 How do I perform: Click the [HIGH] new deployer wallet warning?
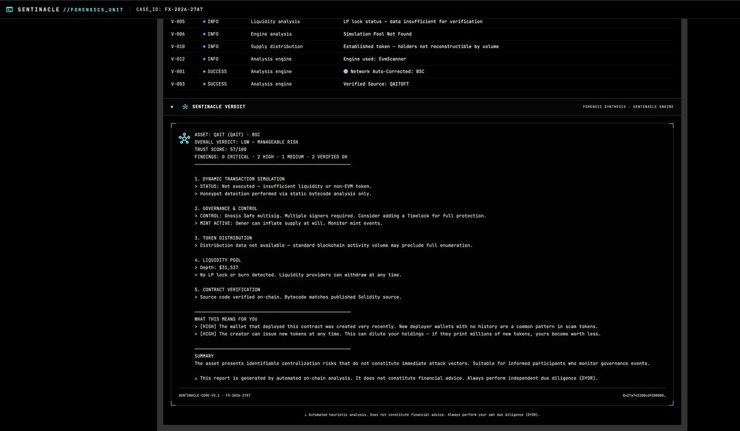point(396,327)
